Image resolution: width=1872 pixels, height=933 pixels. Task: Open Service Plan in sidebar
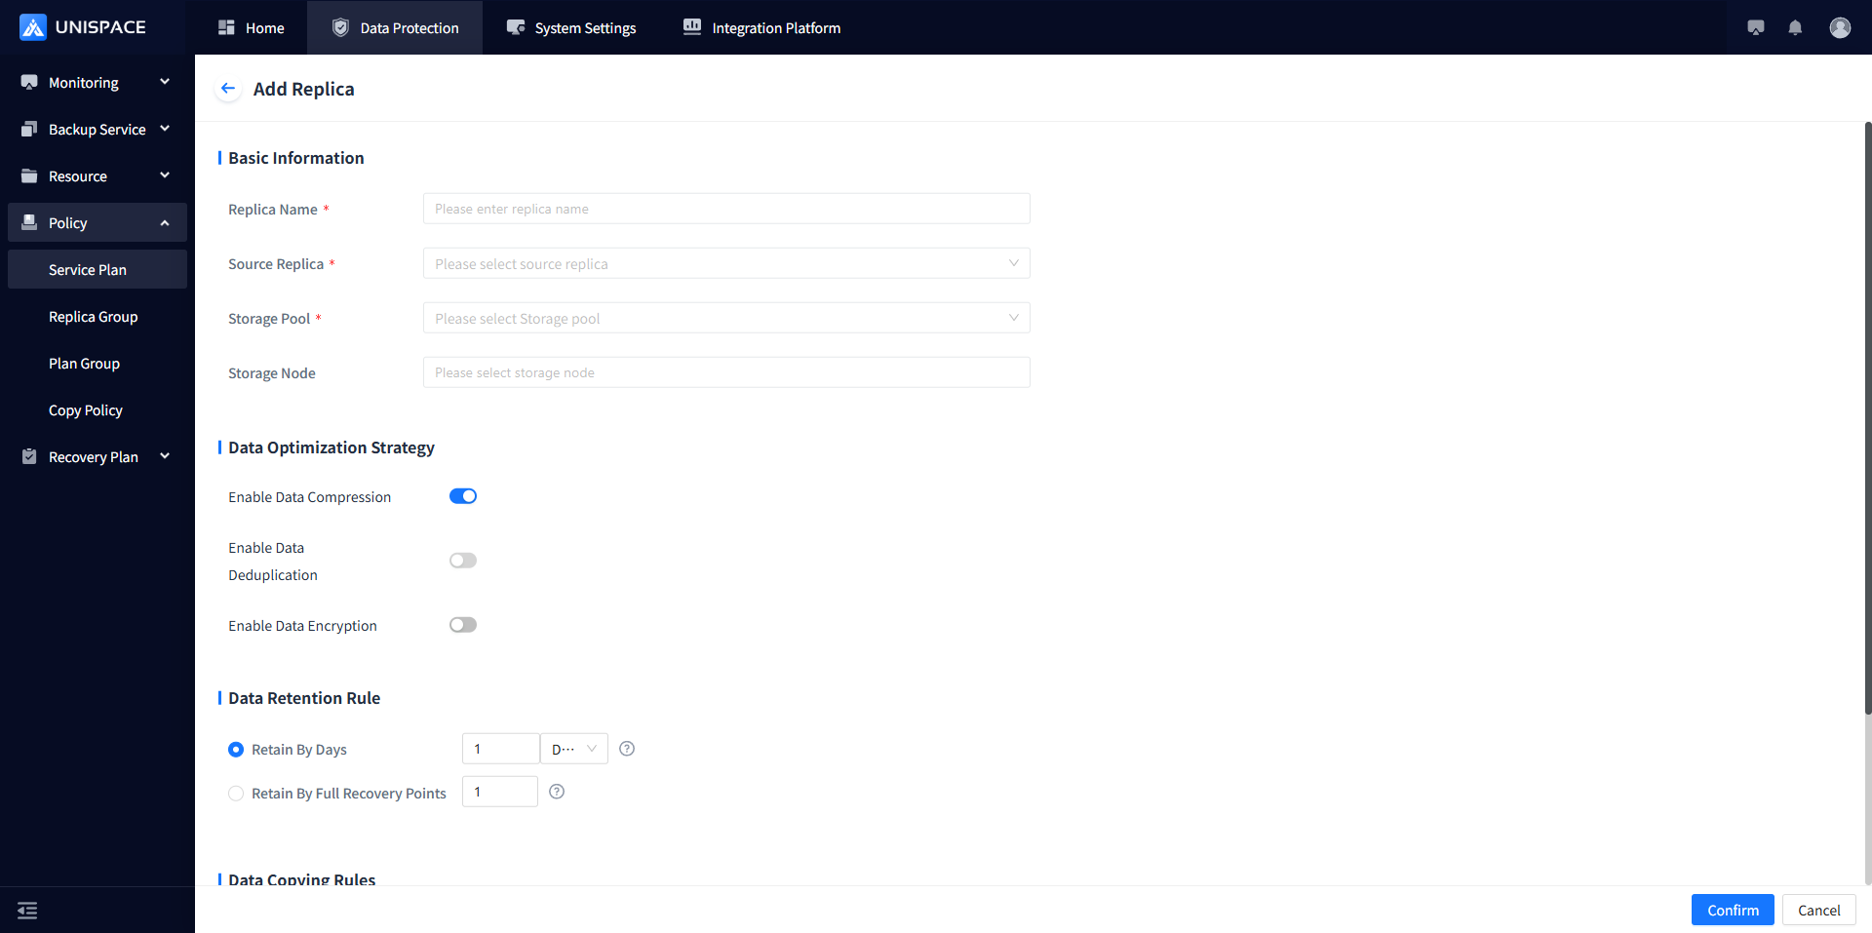click(x=97, y=269)
